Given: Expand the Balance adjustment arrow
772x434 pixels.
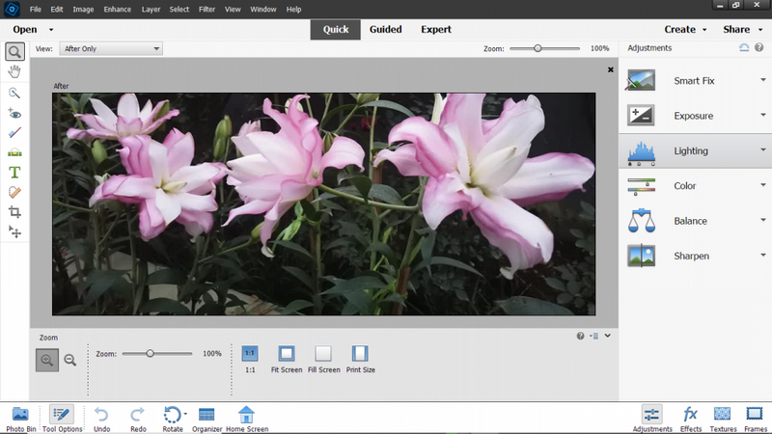Looking at the screenshot, I should (762, 220).
